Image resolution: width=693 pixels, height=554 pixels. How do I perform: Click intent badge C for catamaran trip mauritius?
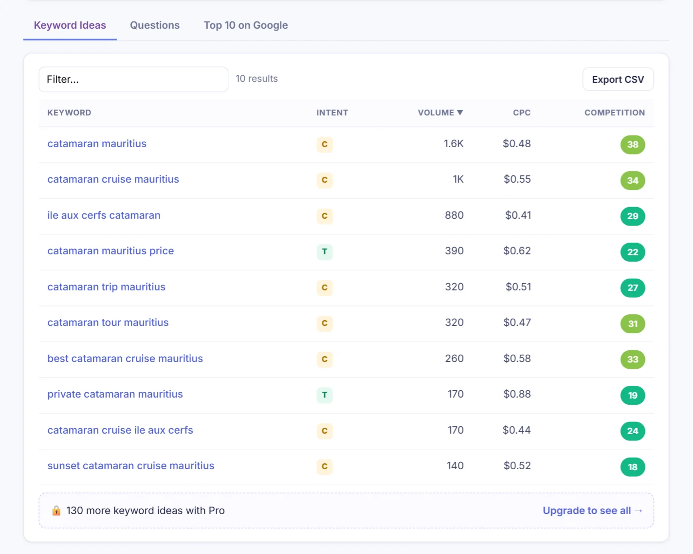(325, 287)
